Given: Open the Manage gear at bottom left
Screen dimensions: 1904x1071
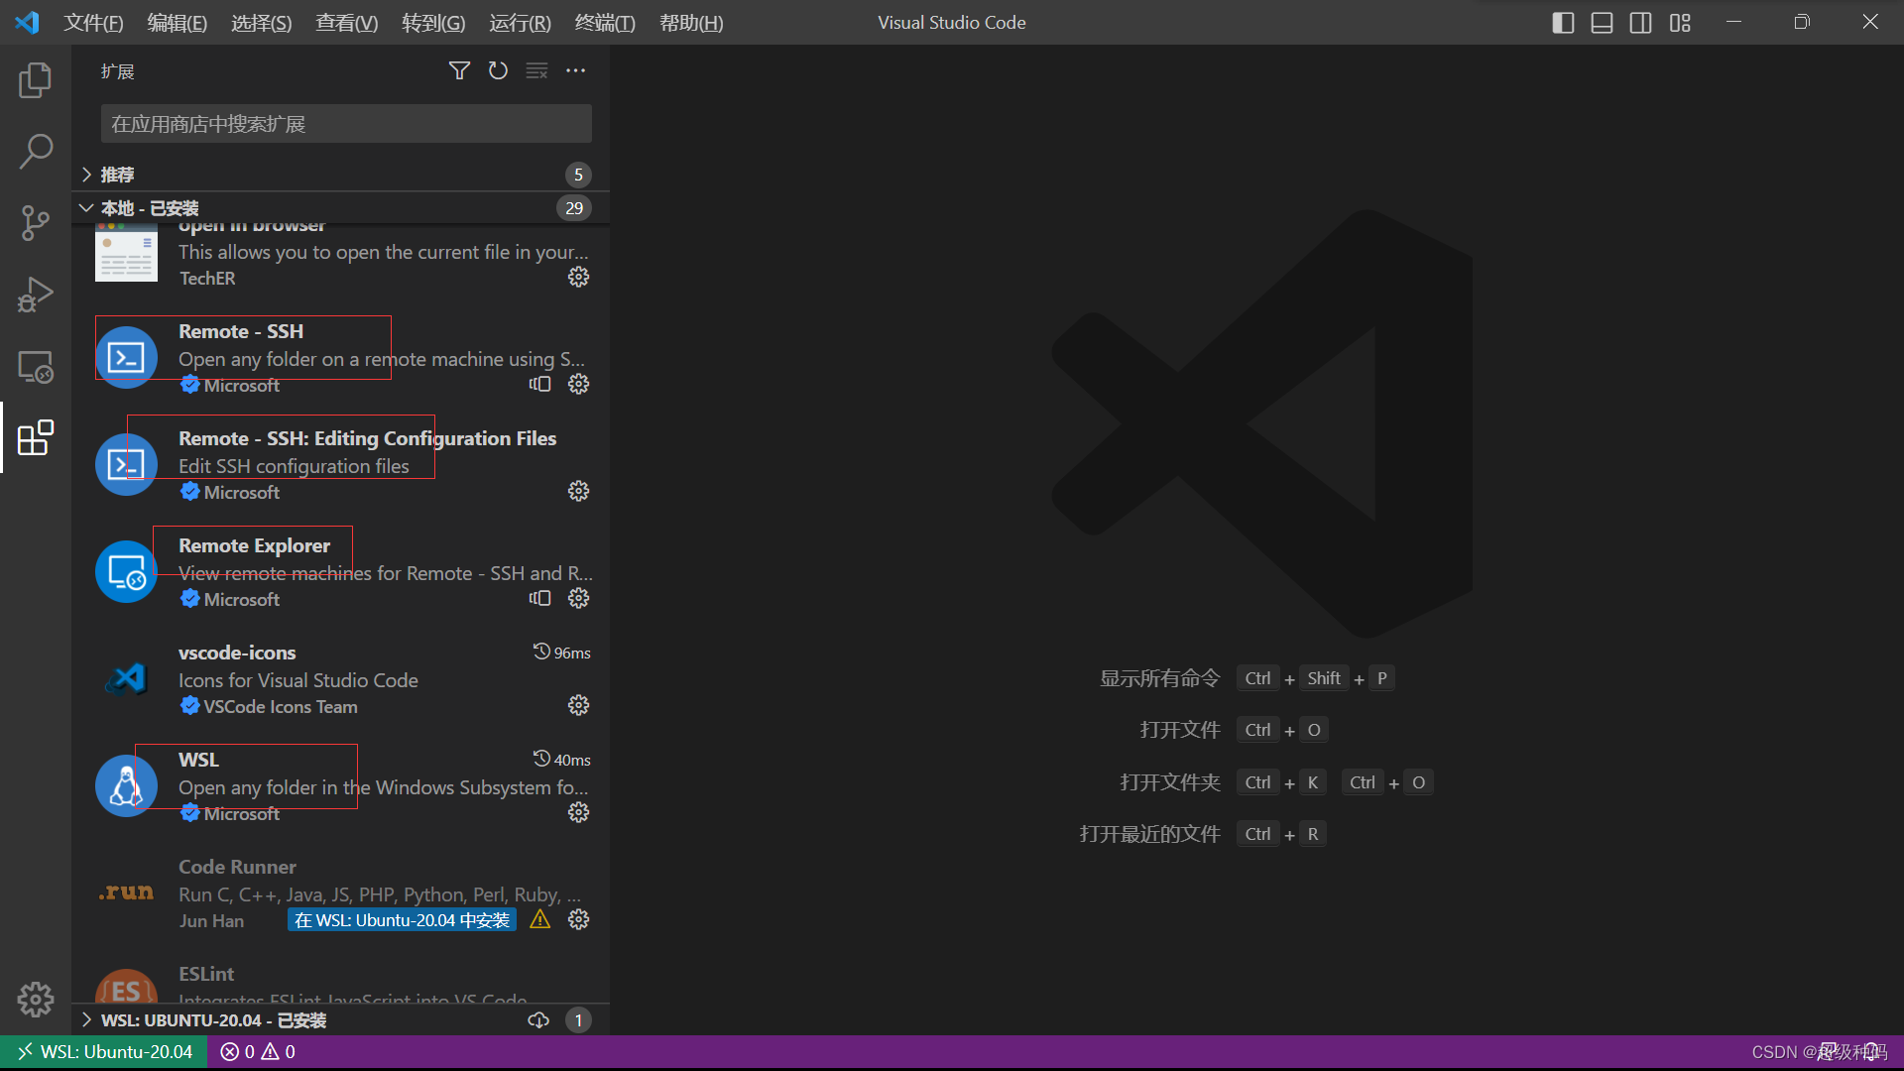Looking at the screenshot, I should 36,999.
